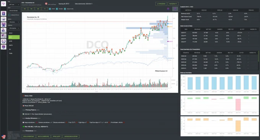Viewport: 260px width, 140px height.
Task: Click the US flag icon at bottom left
Action: click(3, 137)
